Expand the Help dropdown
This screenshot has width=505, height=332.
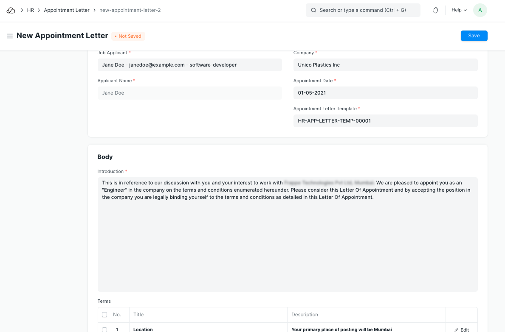pyautogui.click(x=459, y=10)
